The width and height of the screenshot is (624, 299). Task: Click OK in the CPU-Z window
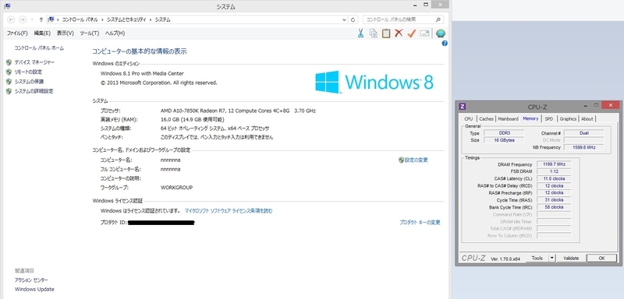601,258
